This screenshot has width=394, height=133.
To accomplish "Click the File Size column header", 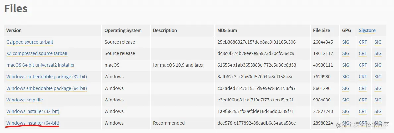I will click(x=321, y=30).
